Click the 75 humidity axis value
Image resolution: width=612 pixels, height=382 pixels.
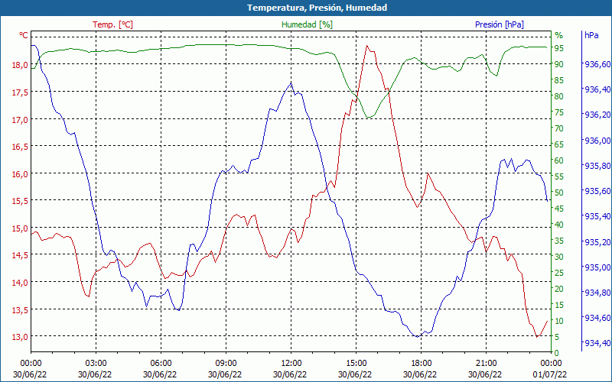559,112
